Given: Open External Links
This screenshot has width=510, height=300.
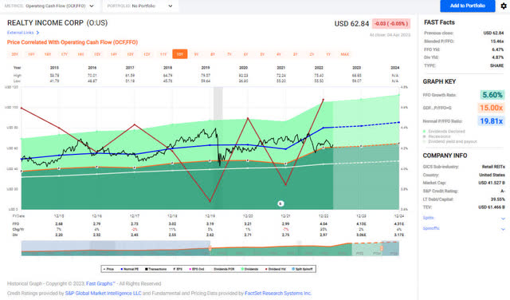Looking at the screenshot, I should tap(20, 33).
